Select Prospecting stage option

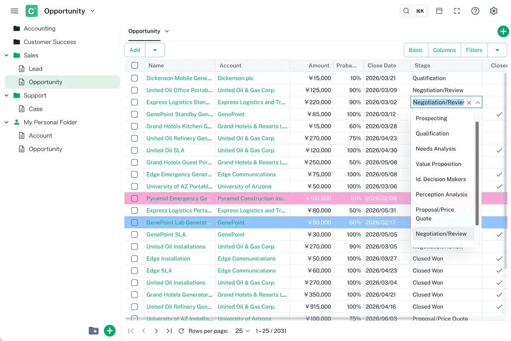[443, 118]
